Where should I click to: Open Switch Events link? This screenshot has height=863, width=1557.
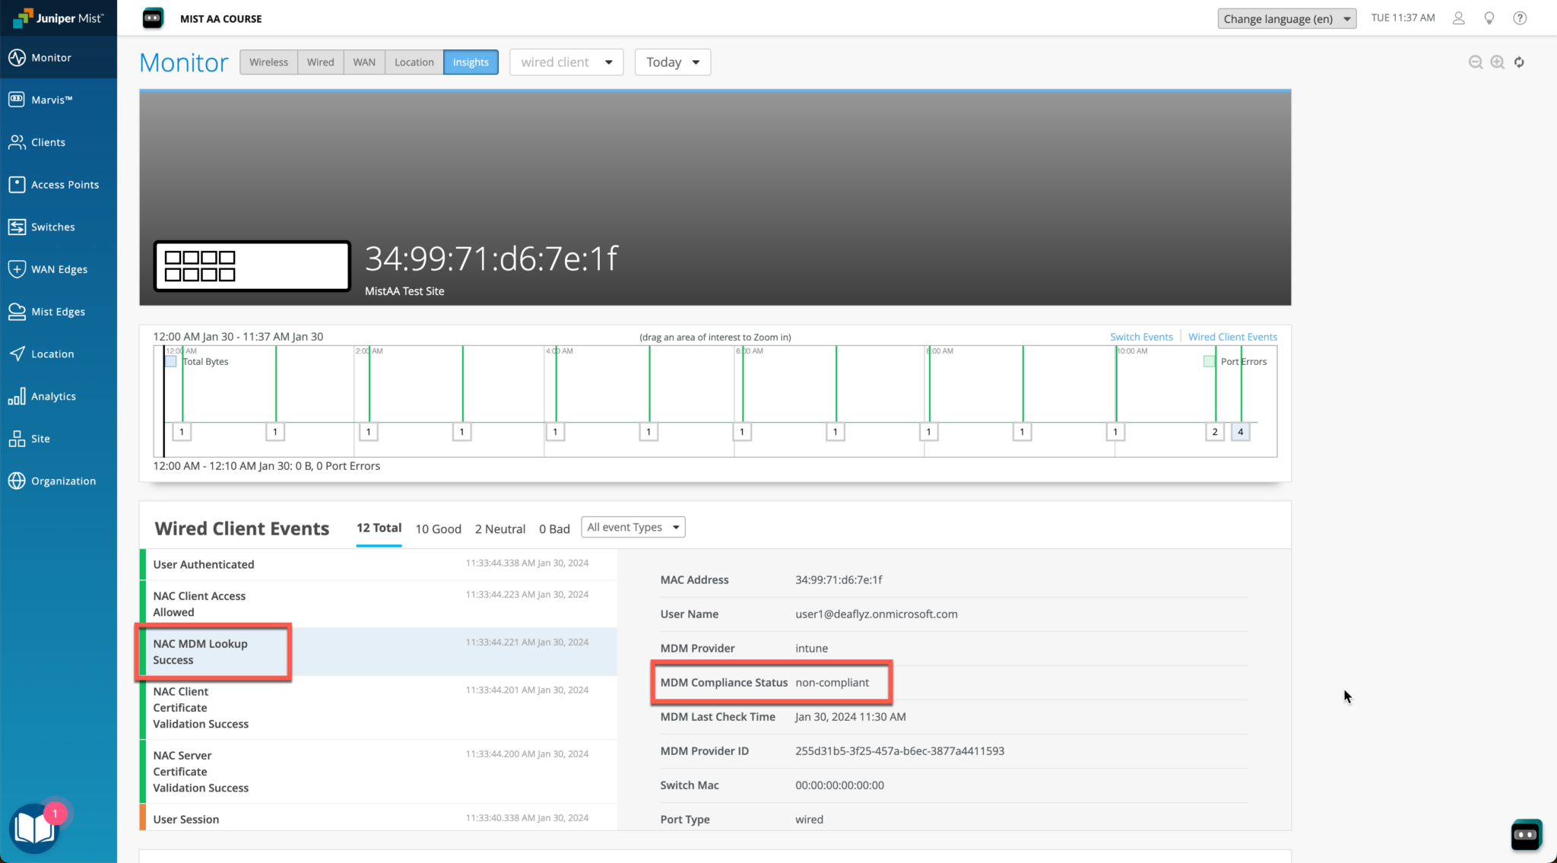(1141, 336)
